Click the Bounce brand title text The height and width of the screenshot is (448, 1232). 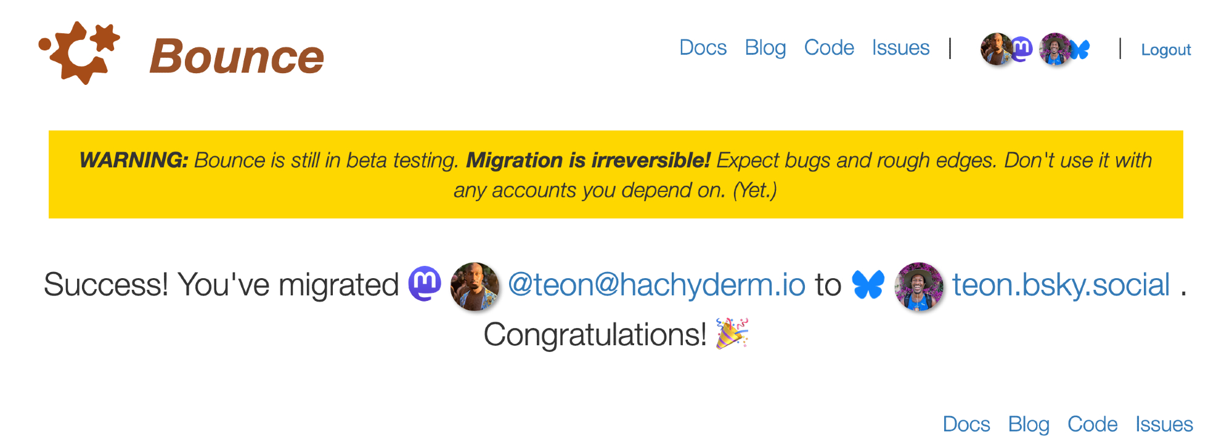(237, 57)
